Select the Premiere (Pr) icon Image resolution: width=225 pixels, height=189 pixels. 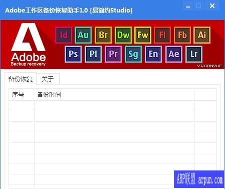pos(113,54)
